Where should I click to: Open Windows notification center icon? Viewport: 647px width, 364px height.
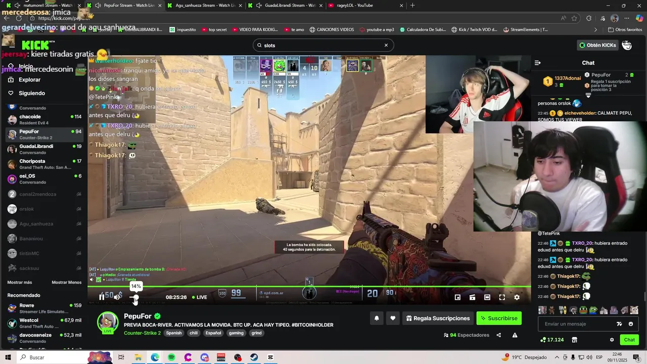click(636, 357)
